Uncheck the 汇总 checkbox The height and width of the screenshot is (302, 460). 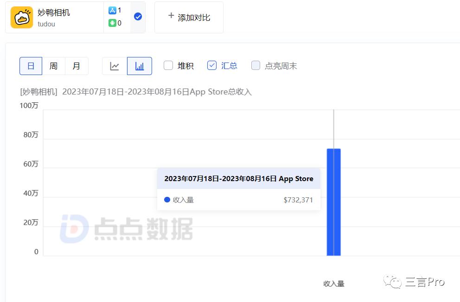(212, 65)
